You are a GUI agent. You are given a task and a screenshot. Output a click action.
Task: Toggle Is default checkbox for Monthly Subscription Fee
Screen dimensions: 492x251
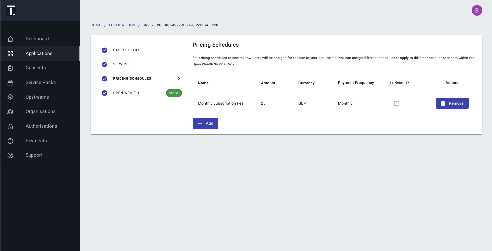[x=397, y=104]
